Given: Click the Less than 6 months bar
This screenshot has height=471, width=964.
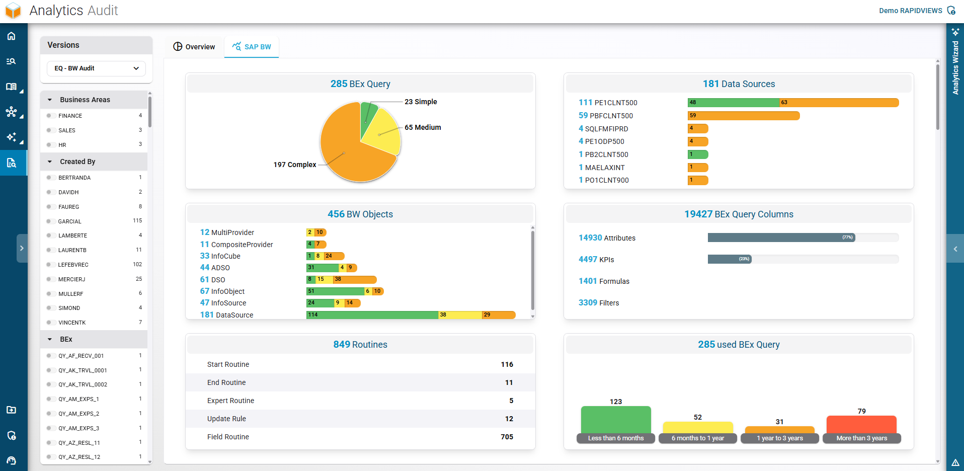Looking at the screenshot, I should coord(616,420).
